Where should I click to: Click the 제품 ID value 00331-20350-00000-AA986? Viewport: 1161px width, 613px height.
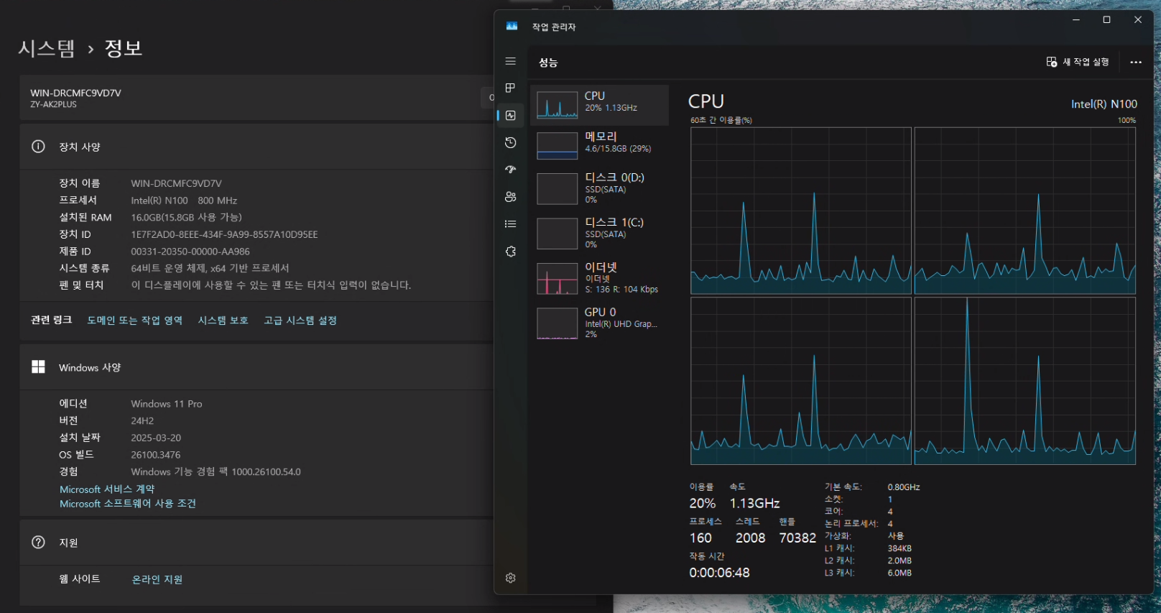click(190, 252)
